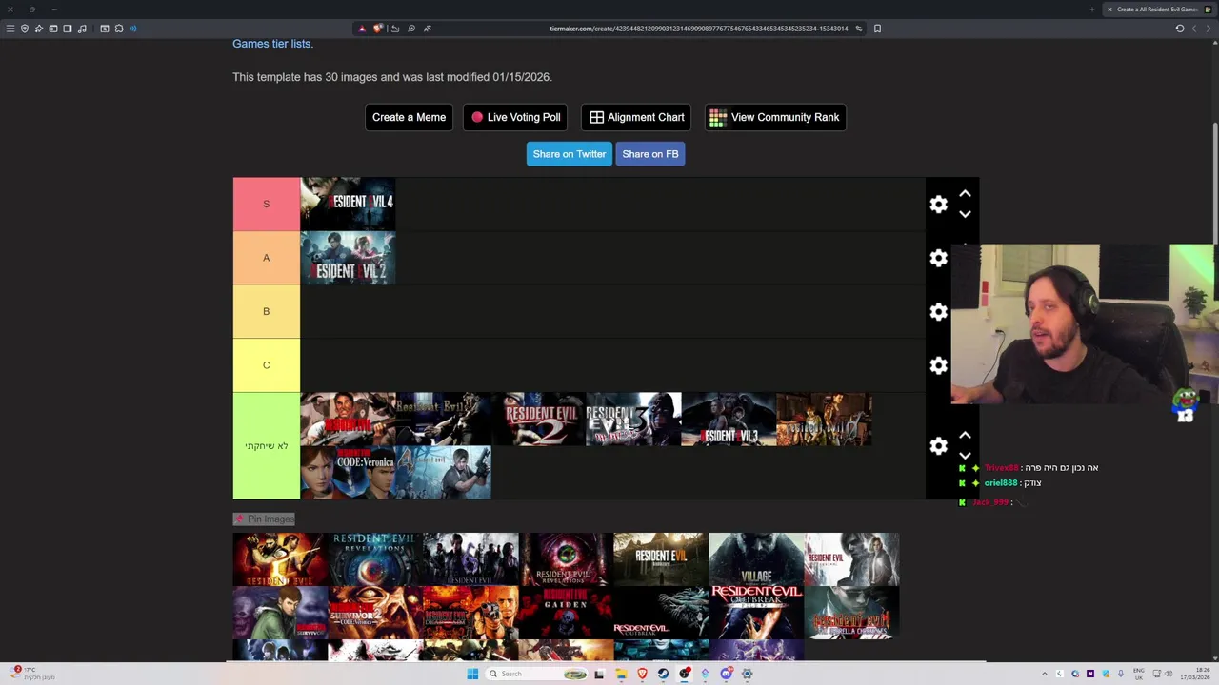The width and height of the screenshot is (1219, 685).
Task: Select Resident Evil 2 remake image in A tier
Action: 348,258
